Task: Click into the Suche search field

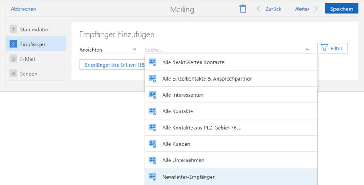Action: click(223, 50)
